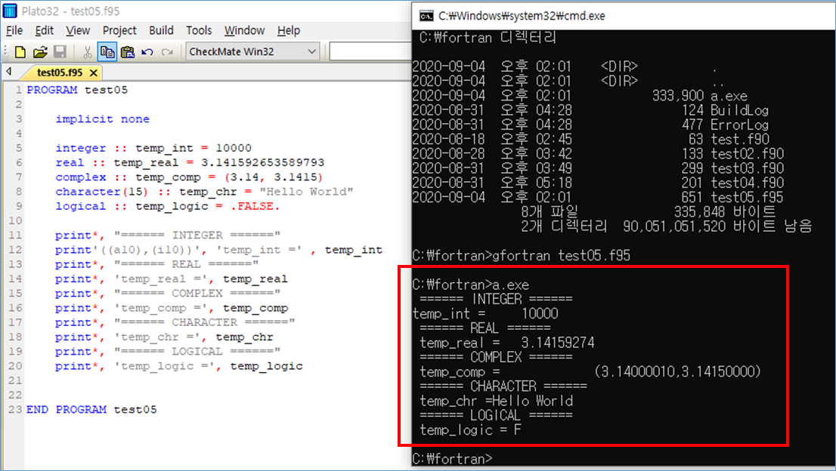The image size is (836, 471).
Task: Click the New file icon in Plato toolbar
Action: click(20, 51)
